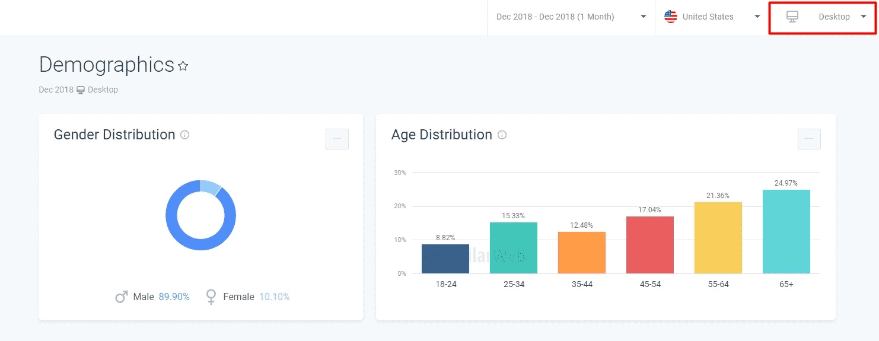The width and height of the screenshot is (879, 341).
Task: Click the female gender symbol icon
Action: point(211,297)
